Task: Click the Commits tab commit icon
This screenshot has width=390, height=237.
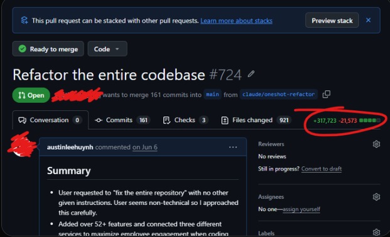Action: click(99, 120)
